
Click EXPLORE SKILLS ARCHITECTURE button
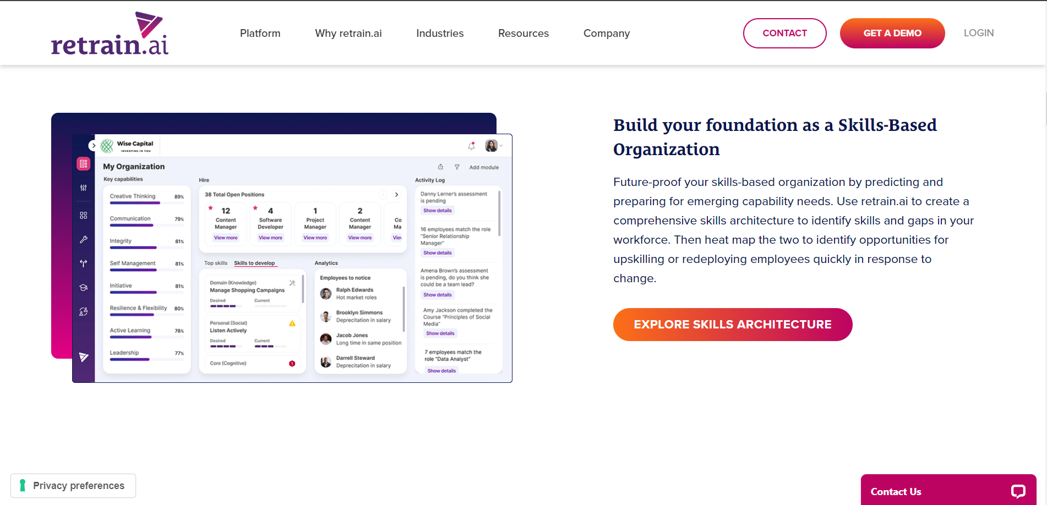point(733,325)
